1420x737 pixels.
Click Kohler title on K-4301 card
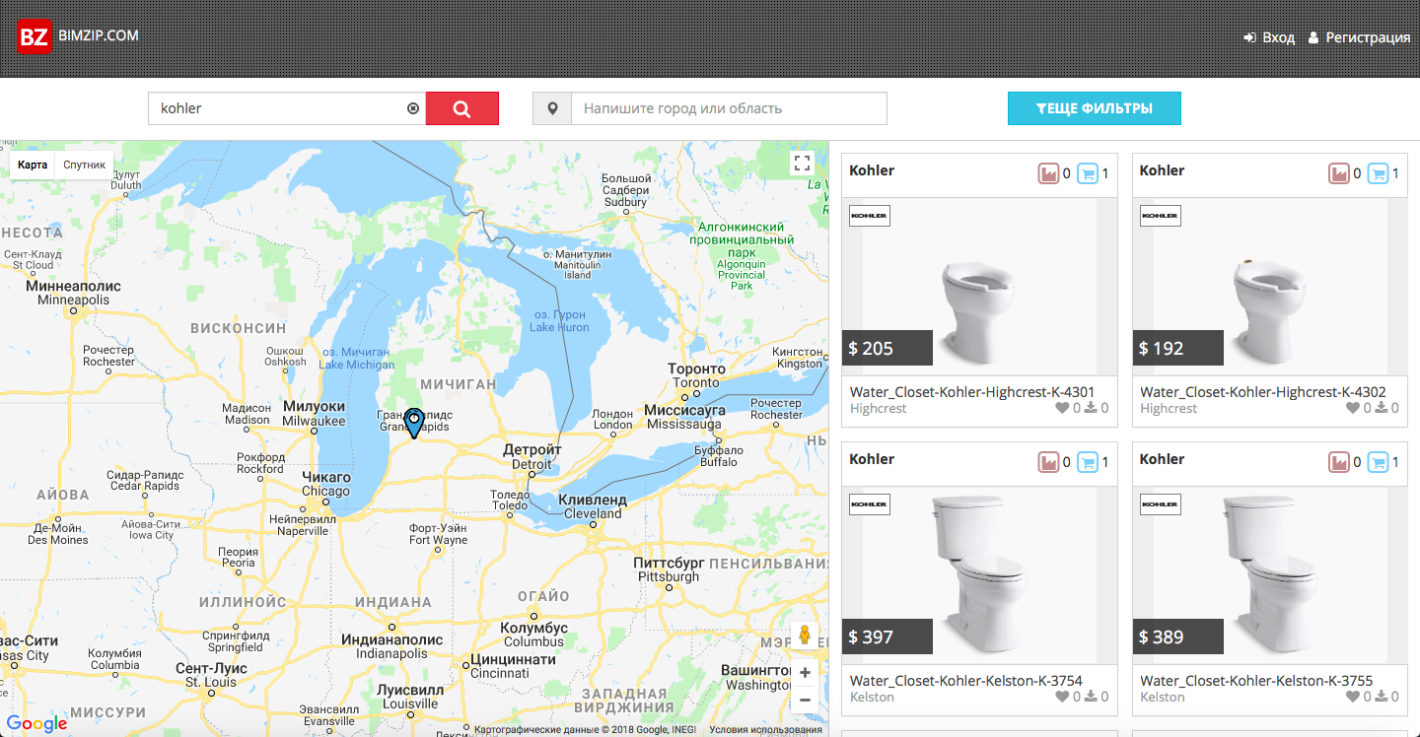(872, 170)
